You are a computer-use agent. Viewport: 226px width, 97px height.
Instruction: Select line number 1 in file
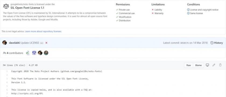[x=7, y=71]
